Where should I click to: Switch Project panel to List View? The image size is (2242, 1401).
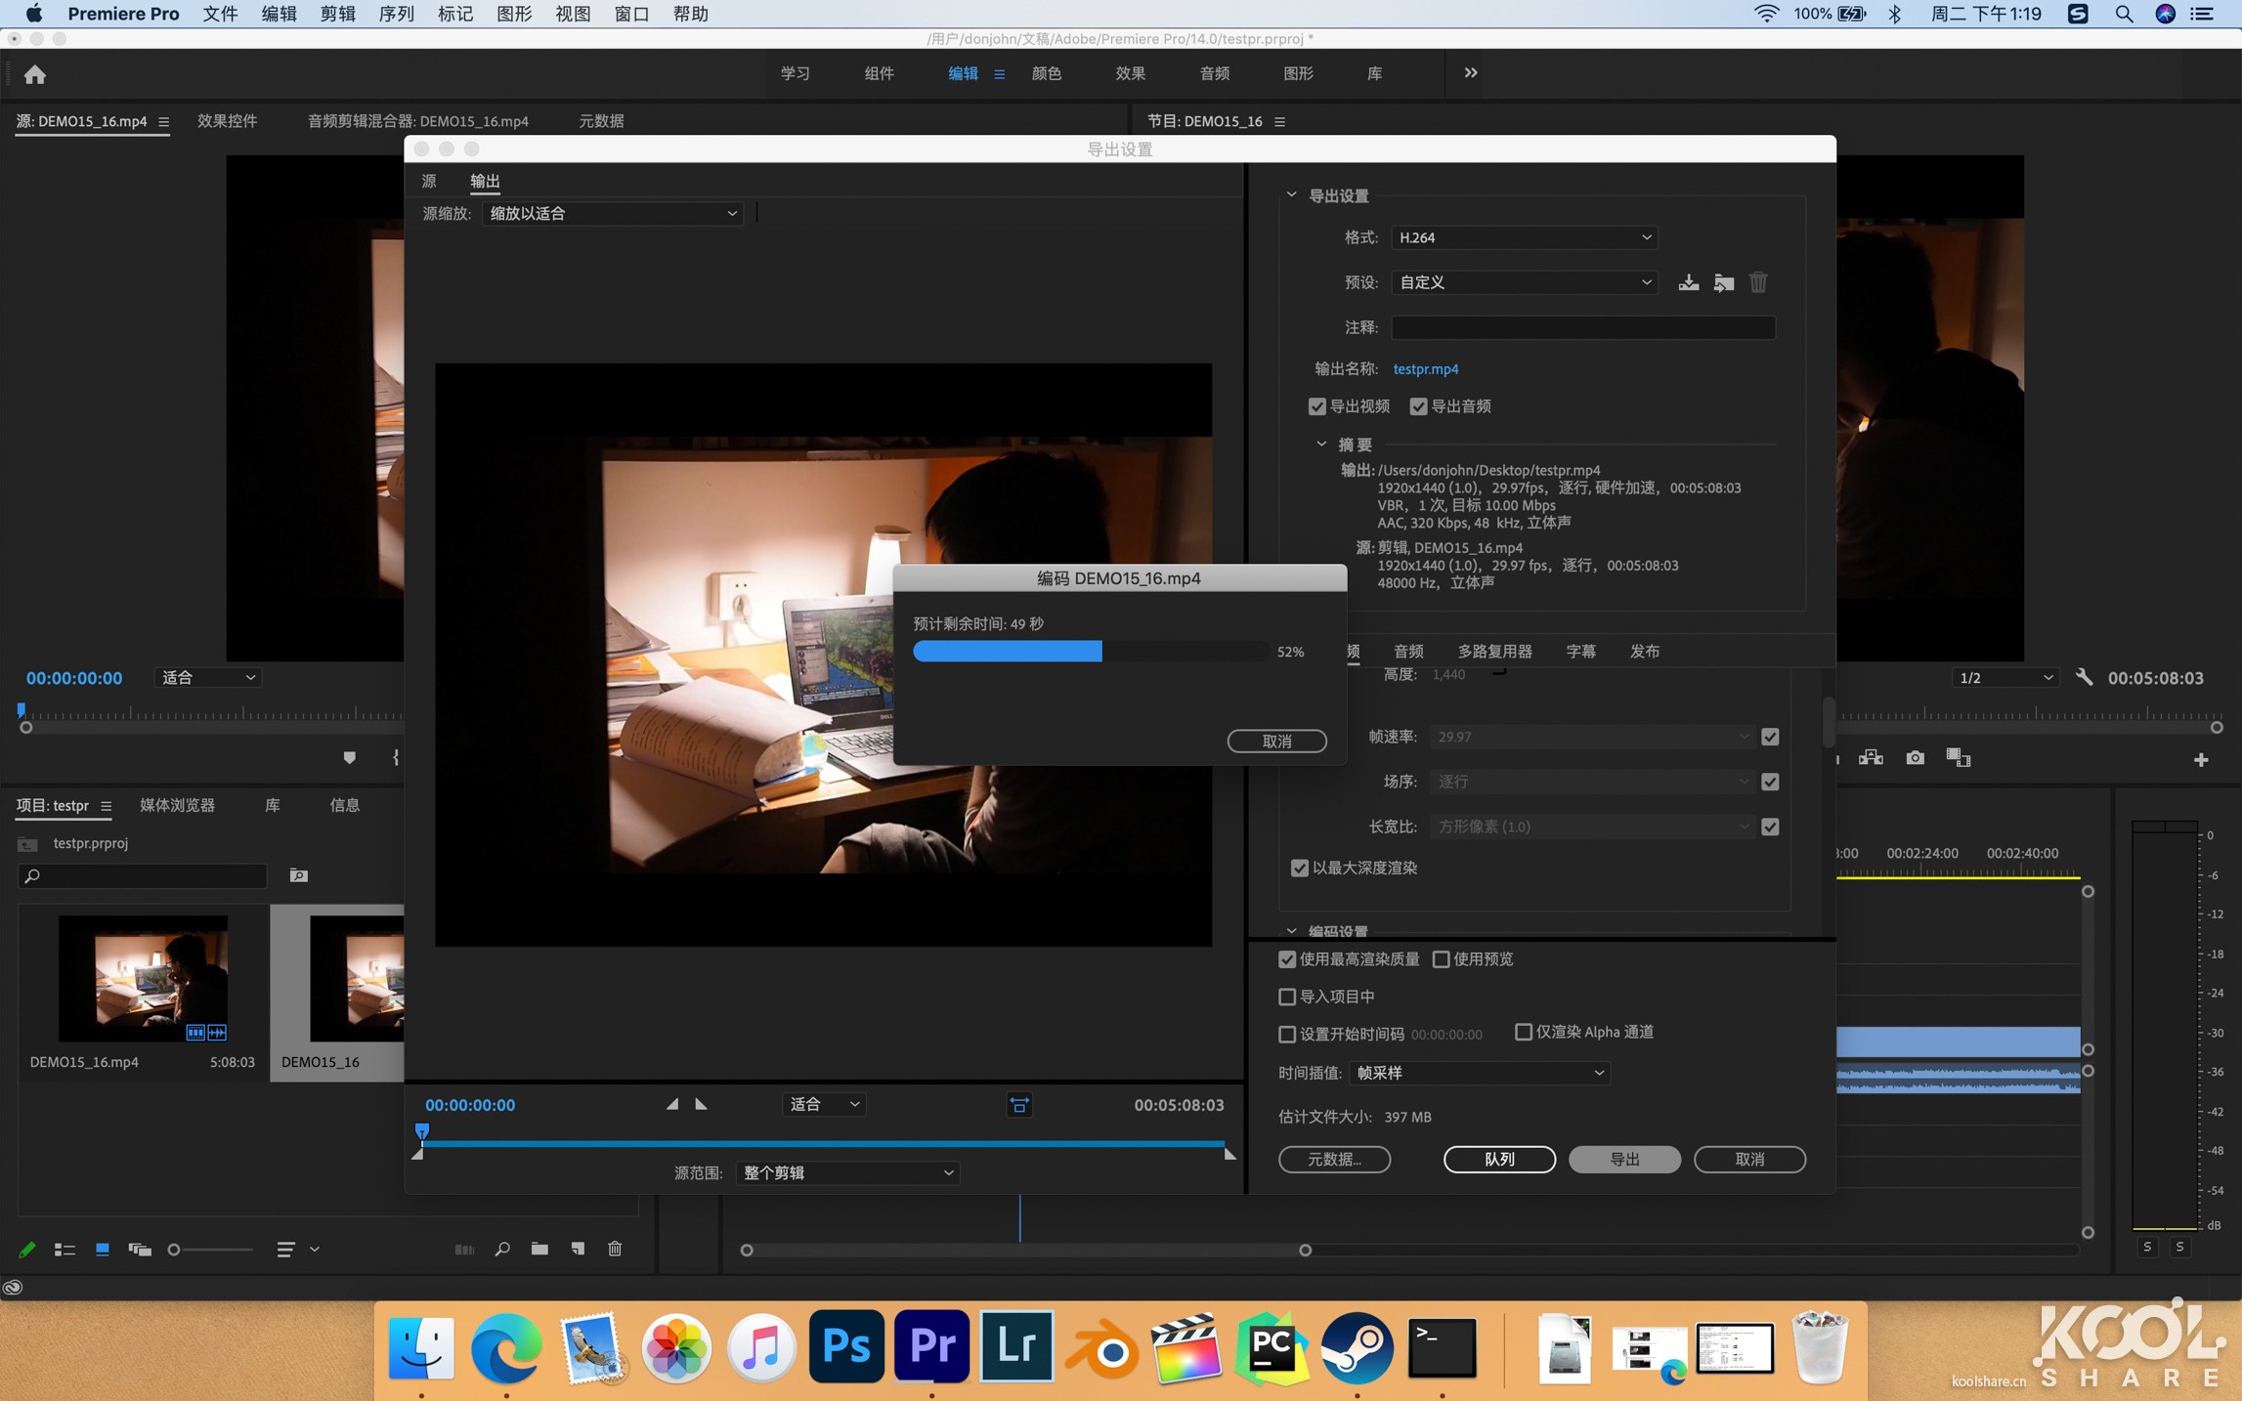tap(65, 1249)
